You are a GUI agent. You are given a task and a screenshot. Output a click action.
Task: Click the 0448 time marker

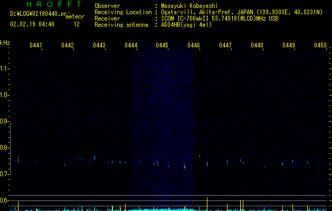(x=257, y=45)
